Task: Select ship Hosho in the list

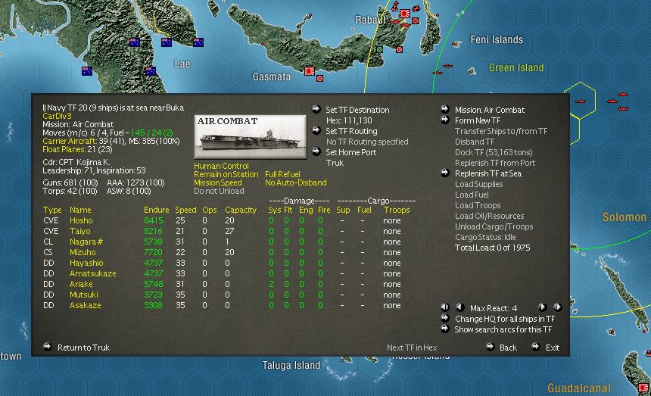Action: (x=81, y=221)
